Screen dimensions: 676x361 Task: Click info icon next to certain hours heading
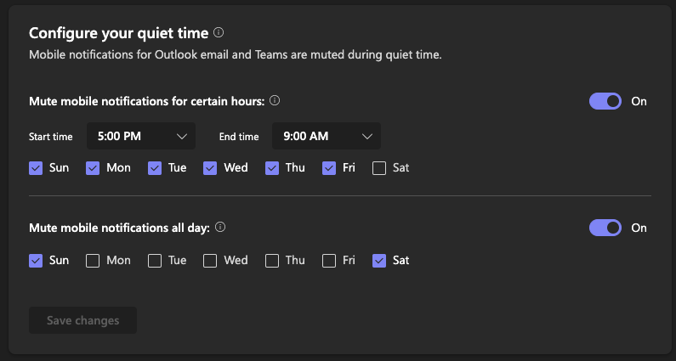[275, 101]
